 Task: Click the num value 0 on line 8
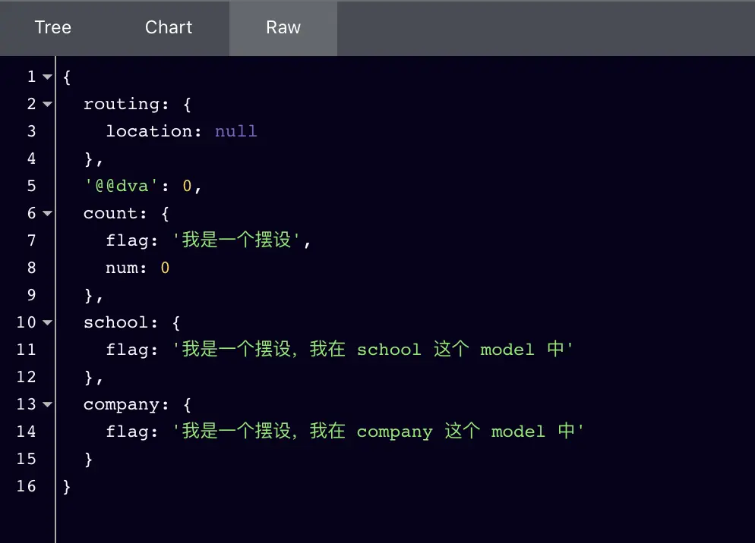click(x=165, y=268)
